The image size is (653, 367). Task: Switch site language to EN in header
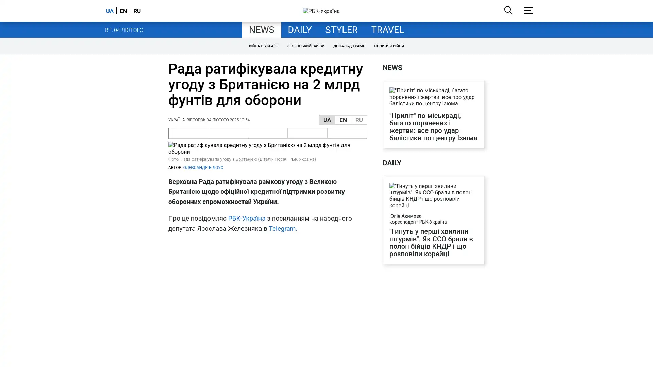(x=123, y=11)
